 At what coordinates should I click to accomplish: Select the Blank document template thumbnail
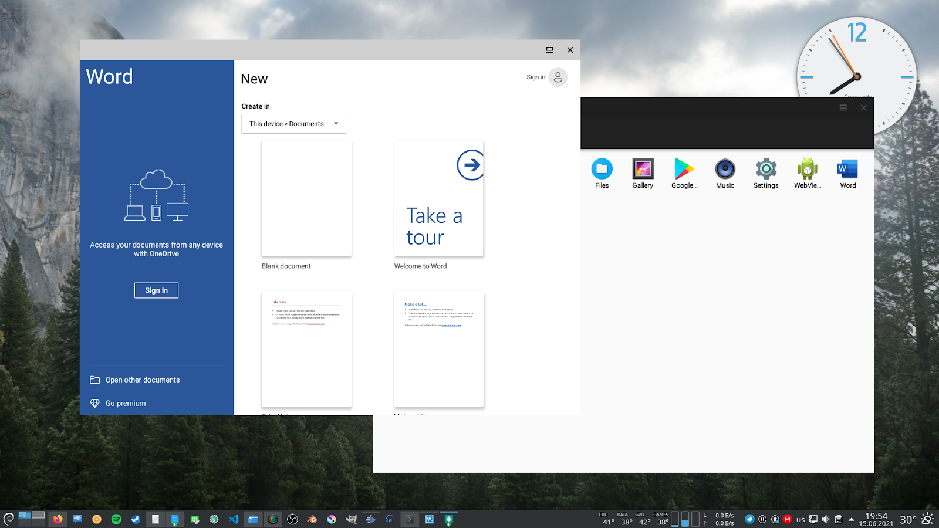(306, 198)
